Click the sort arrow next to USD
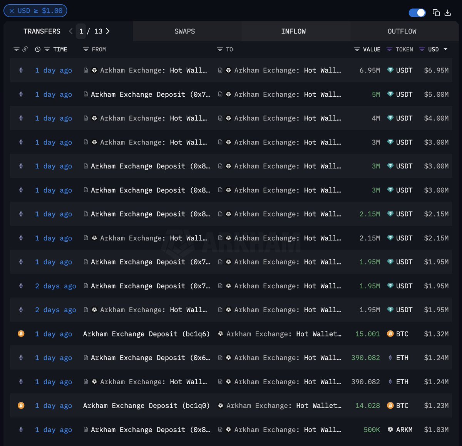Viewport: 462px width, 446px height. point(445,49)
